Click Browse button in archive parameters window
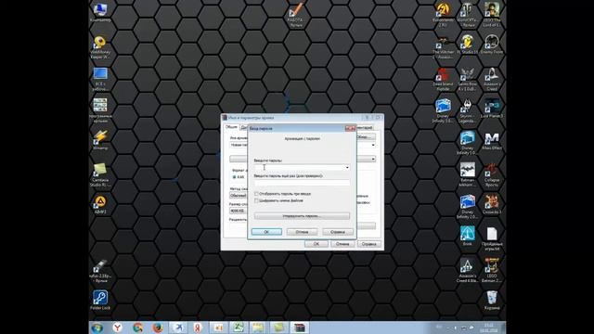The width and height of the screenshot is (594, 334). (365, 136)
